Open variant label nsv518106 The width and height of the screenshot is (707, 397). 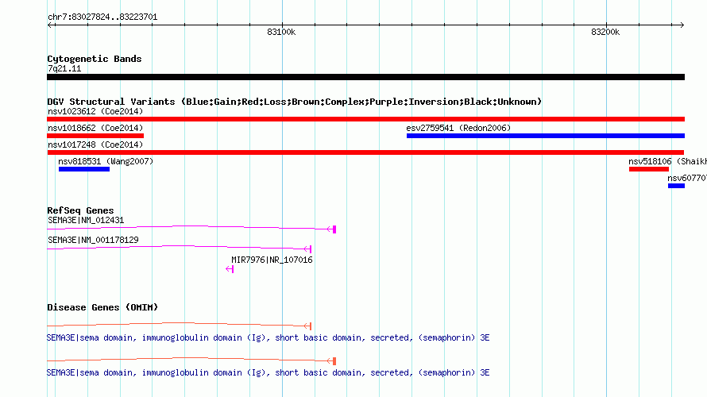tap(667, 161)
